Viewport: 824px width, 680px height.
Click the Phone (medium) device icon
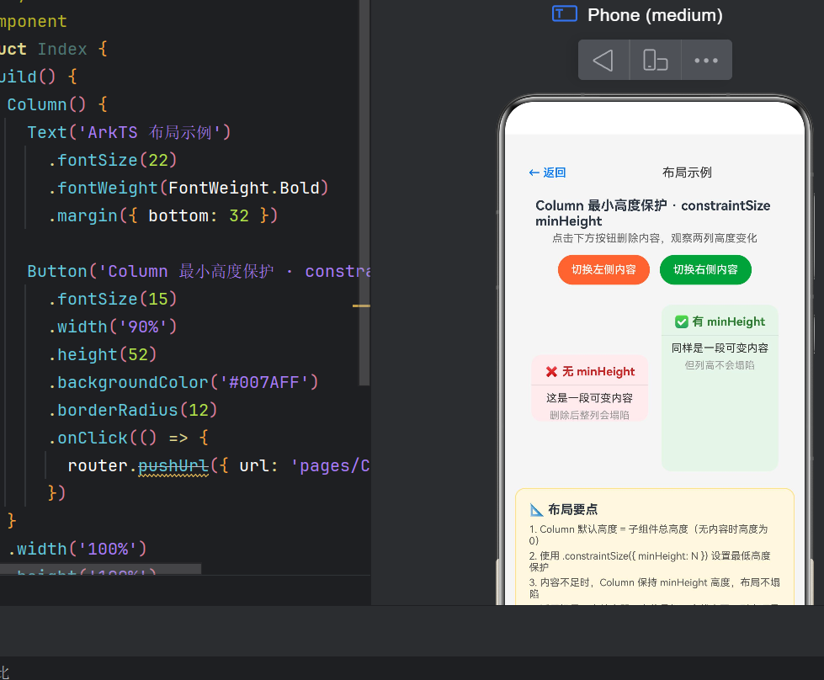(565, 13)
